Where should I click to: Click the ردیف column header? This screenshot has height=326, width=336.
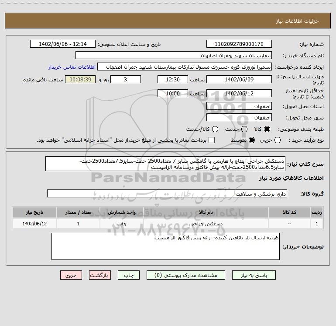tap(317, 213)
